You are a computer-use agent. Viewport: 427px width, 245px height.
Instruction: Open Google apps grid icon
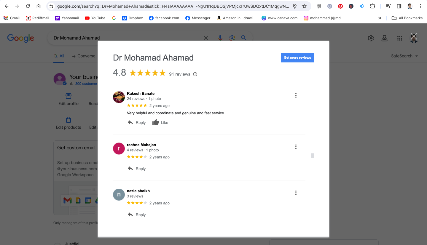399,38
